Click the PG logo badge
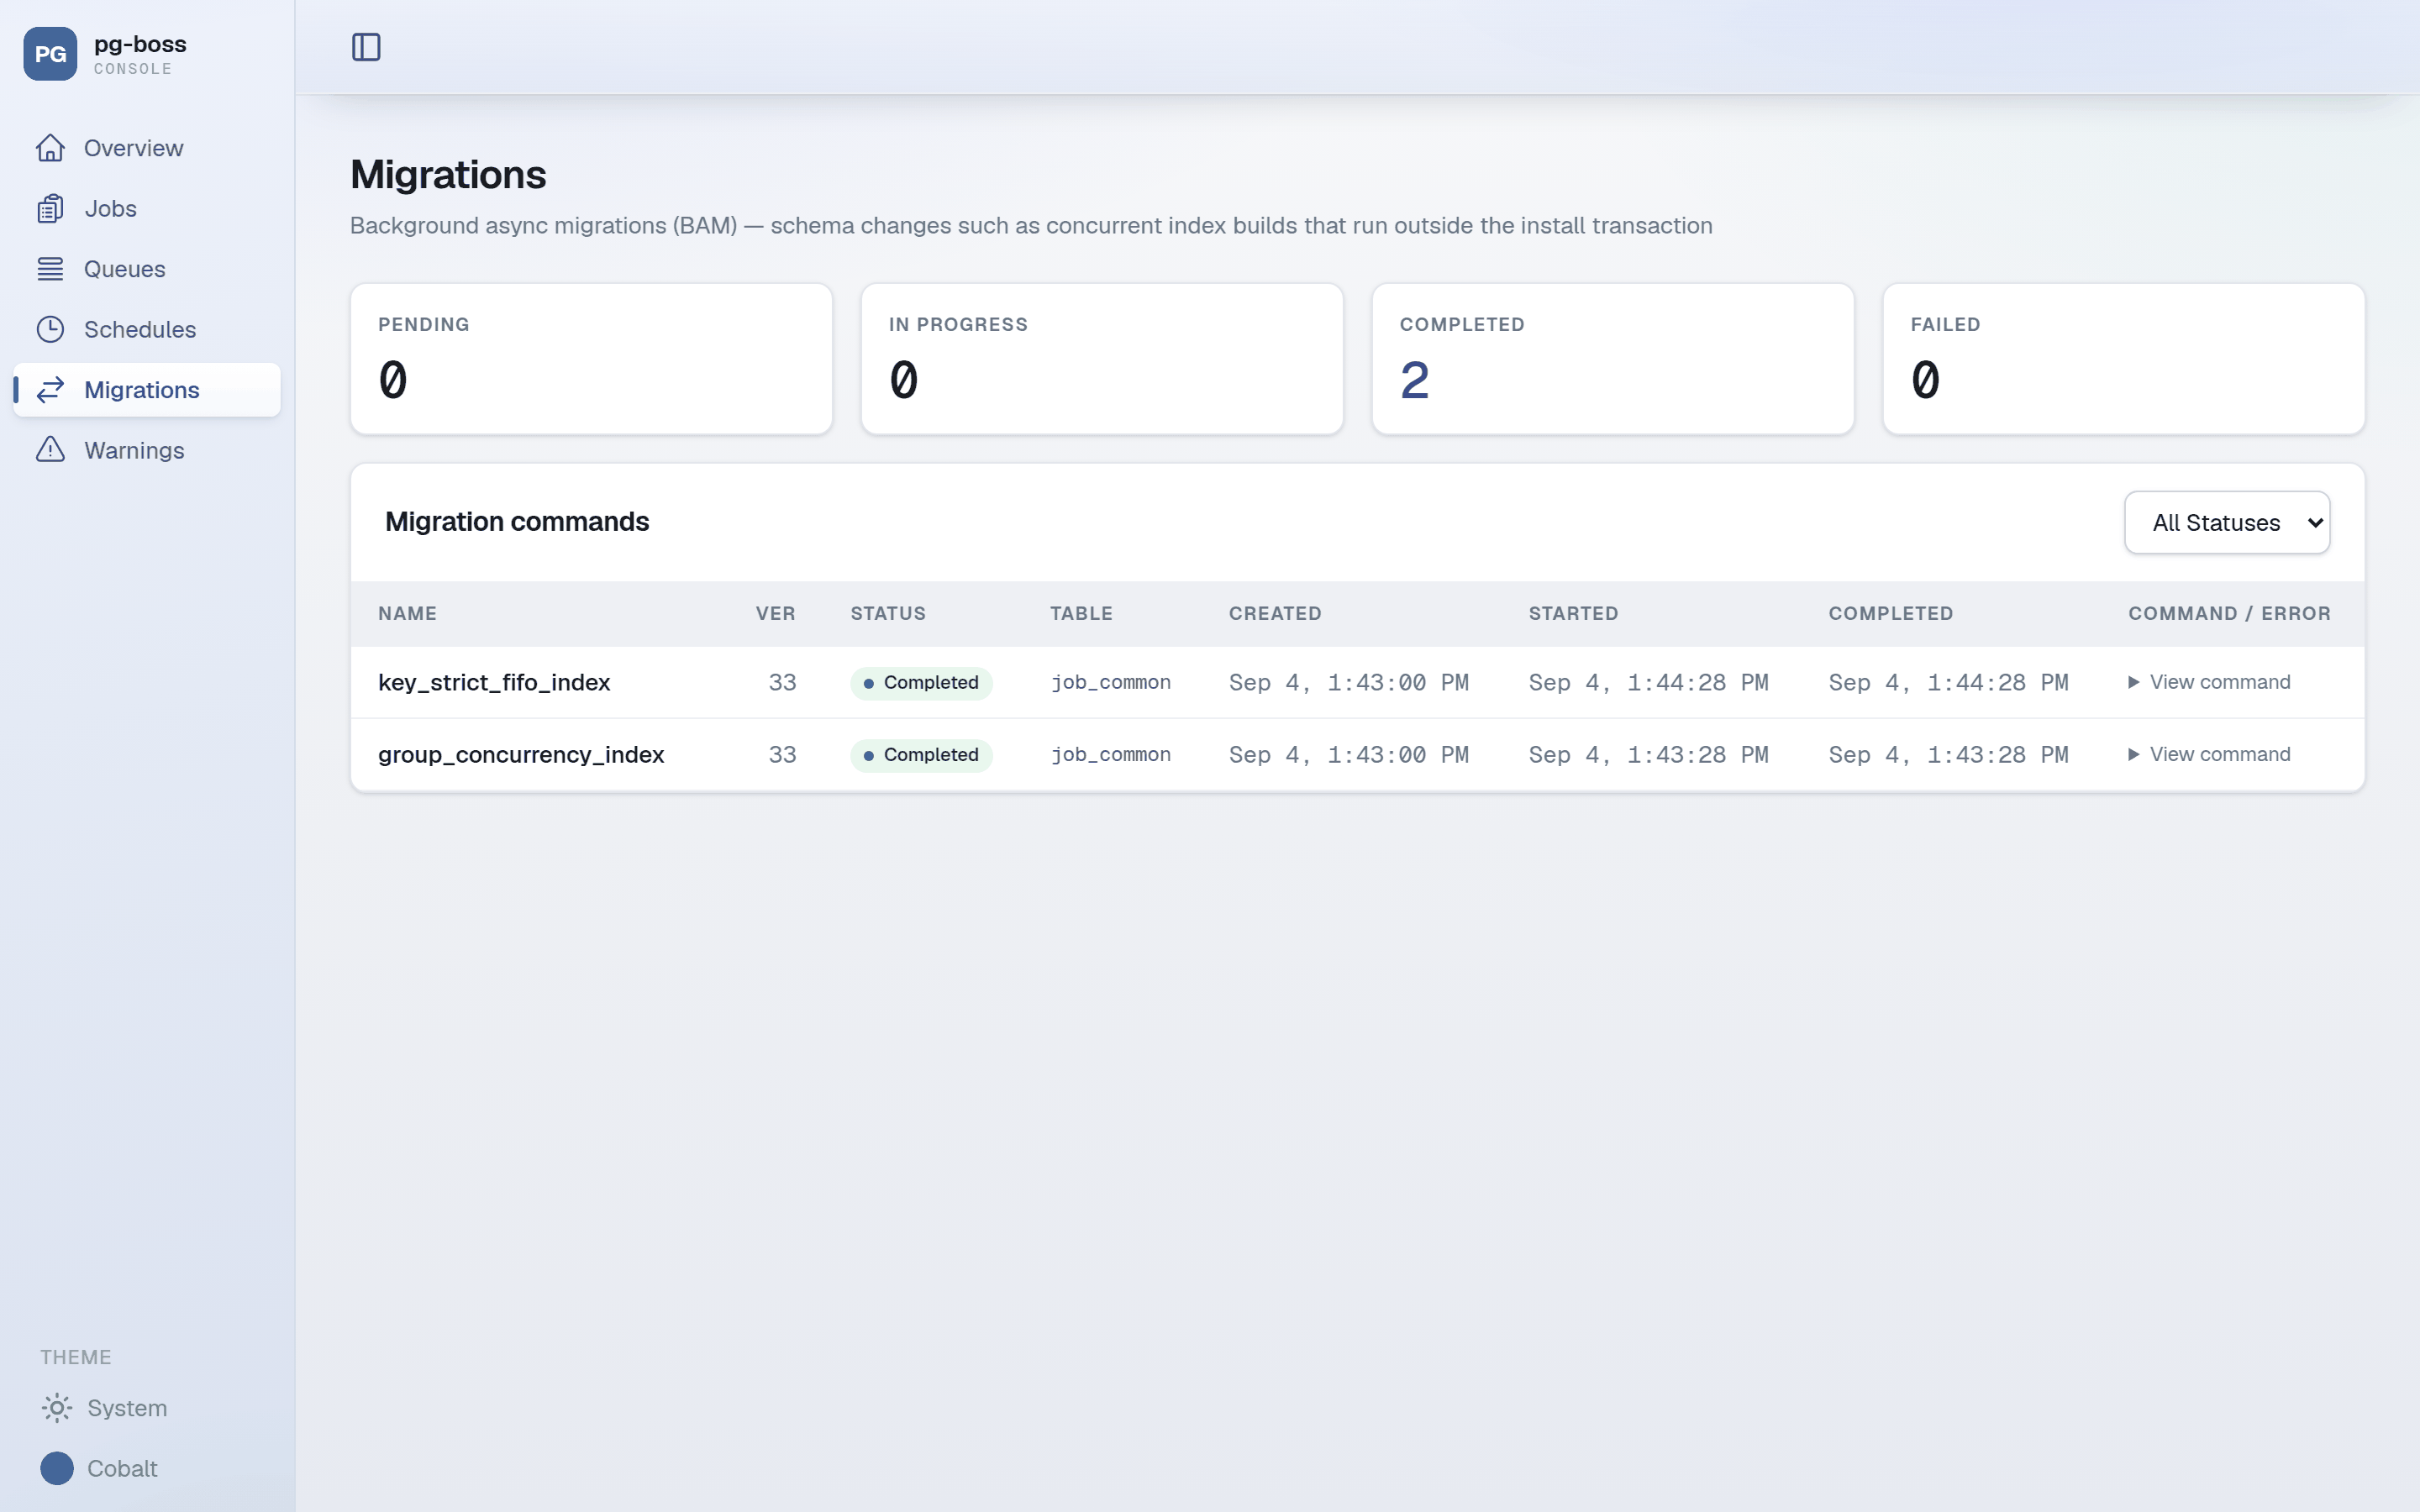The height and width of the screenshot is (1512, 2420). coord(50,54)
